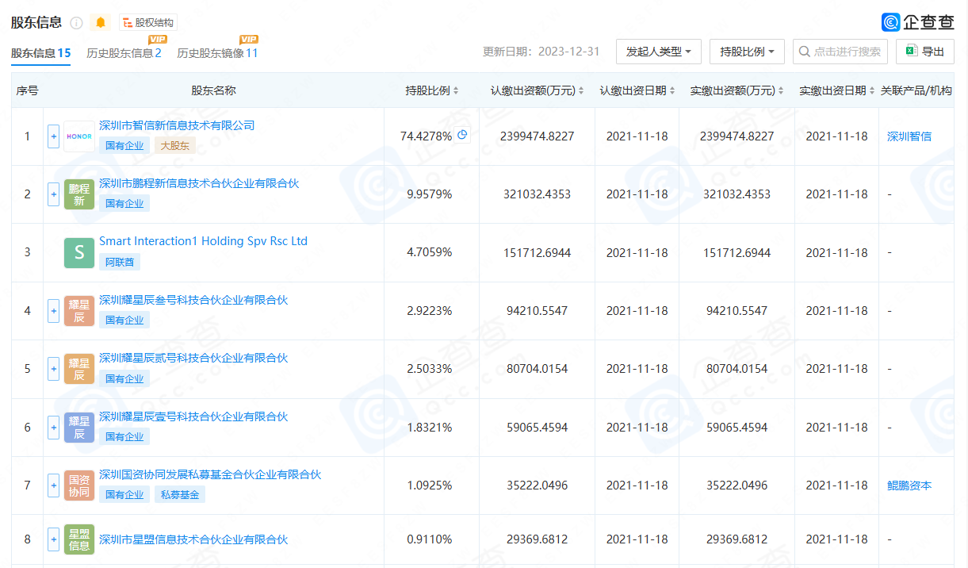Expand row 6 深圳耀星辰壹号 plus button
The width and height of the screenshot is (968, 568).
(54, 428)
